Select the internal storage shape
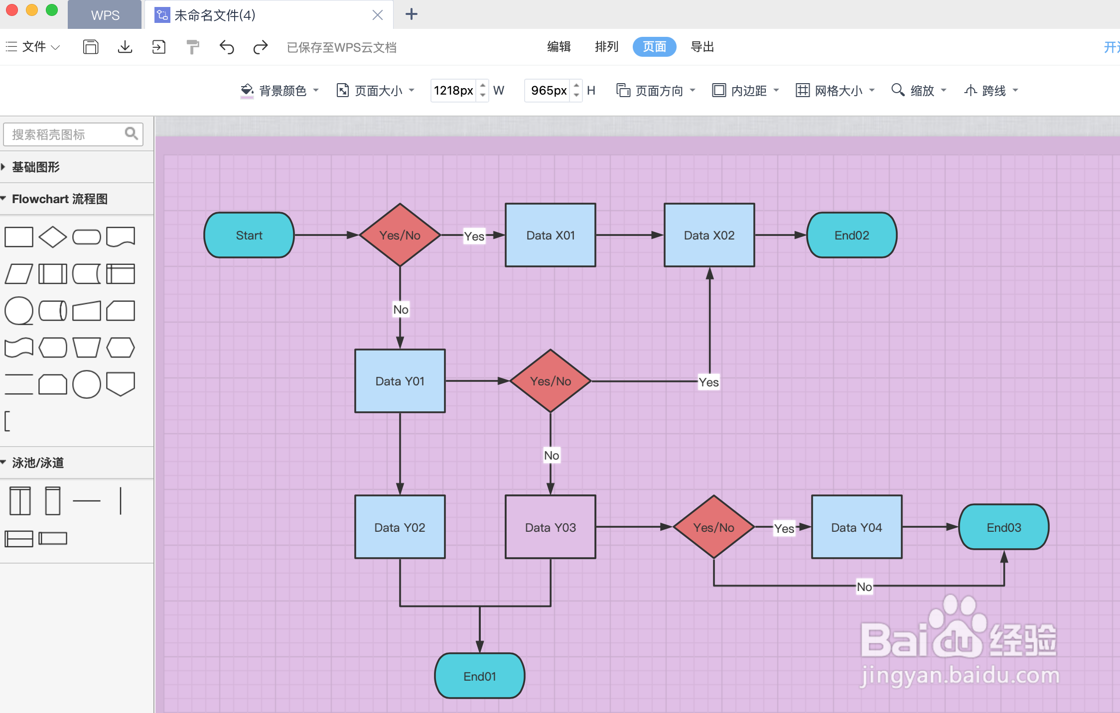This screenshot has height=713, width=1120. pyautogui.click(x=121, y=274)
